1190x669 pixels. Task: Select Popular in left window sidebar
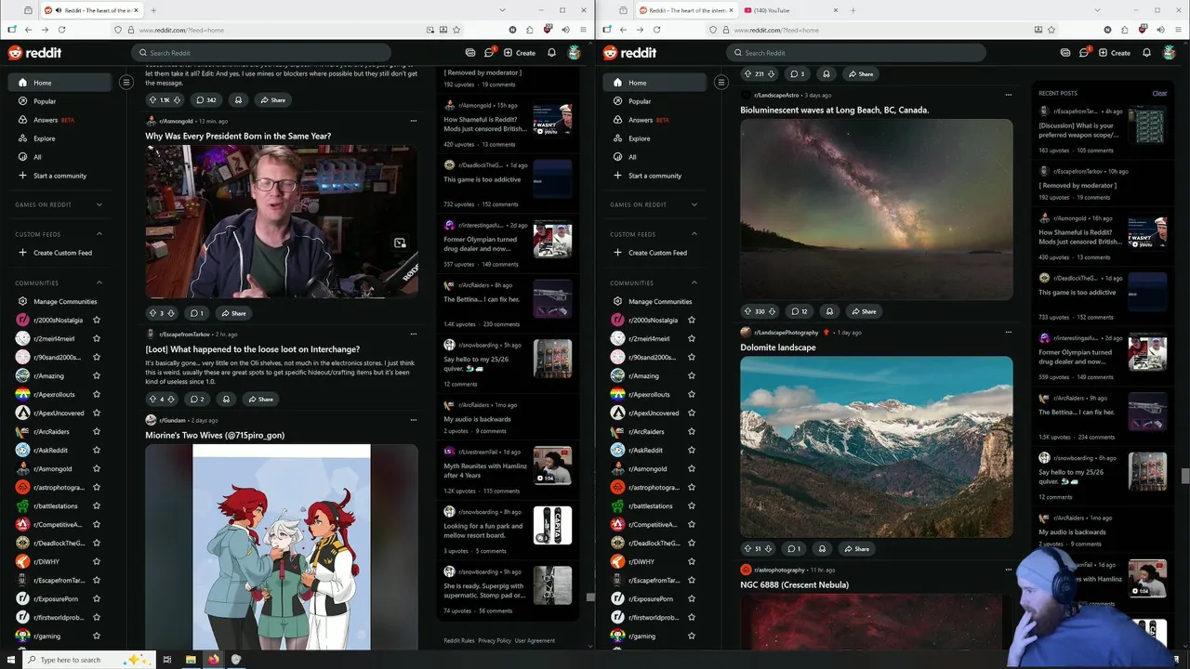(59, 101)
